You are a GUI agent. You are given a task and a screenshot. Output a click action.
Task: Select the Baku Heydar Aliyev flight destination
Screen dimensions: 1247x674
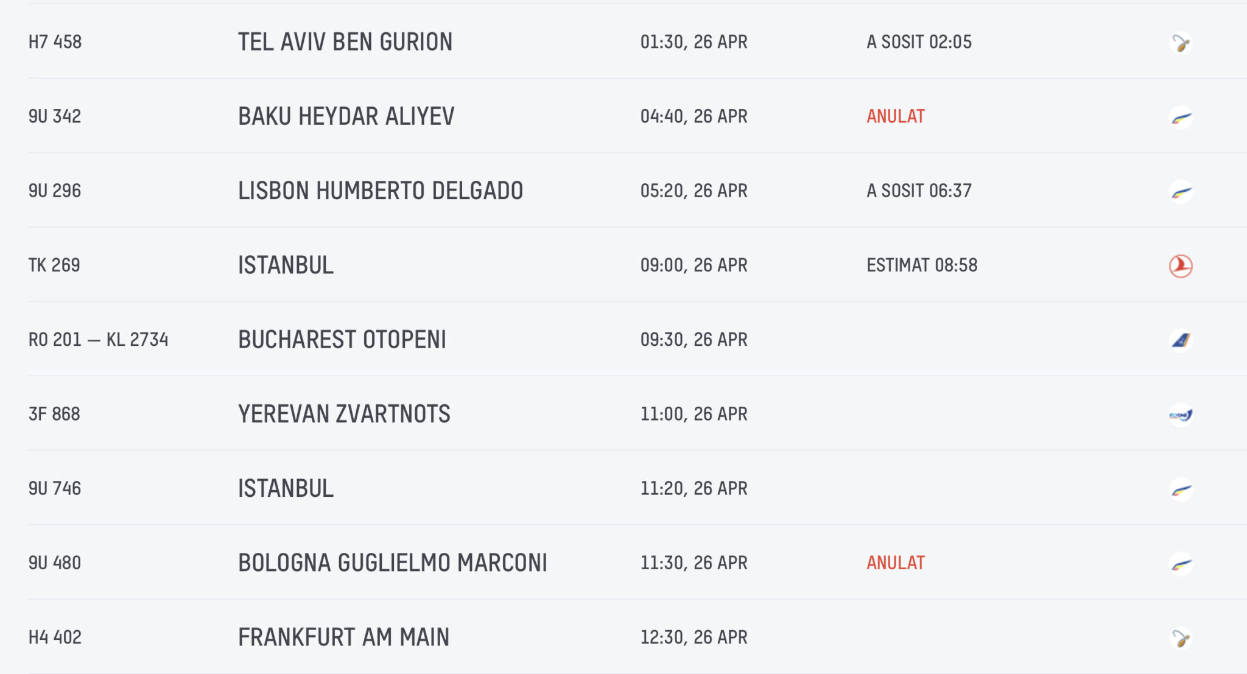tap(346, 116)
